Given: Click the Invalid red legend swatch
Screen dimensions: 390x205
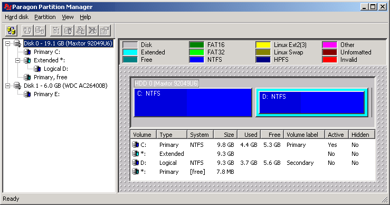Looking at the screenshot, I should [x=329, y=60].
